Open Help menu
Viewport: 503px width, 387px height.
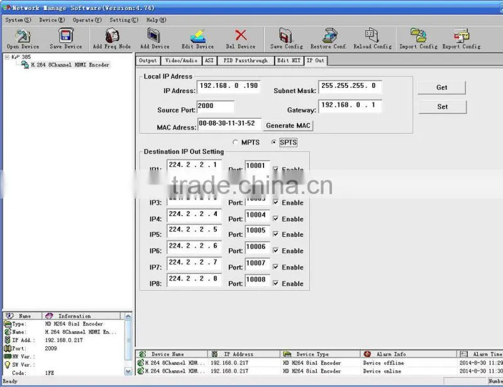[x=156, y=20]
